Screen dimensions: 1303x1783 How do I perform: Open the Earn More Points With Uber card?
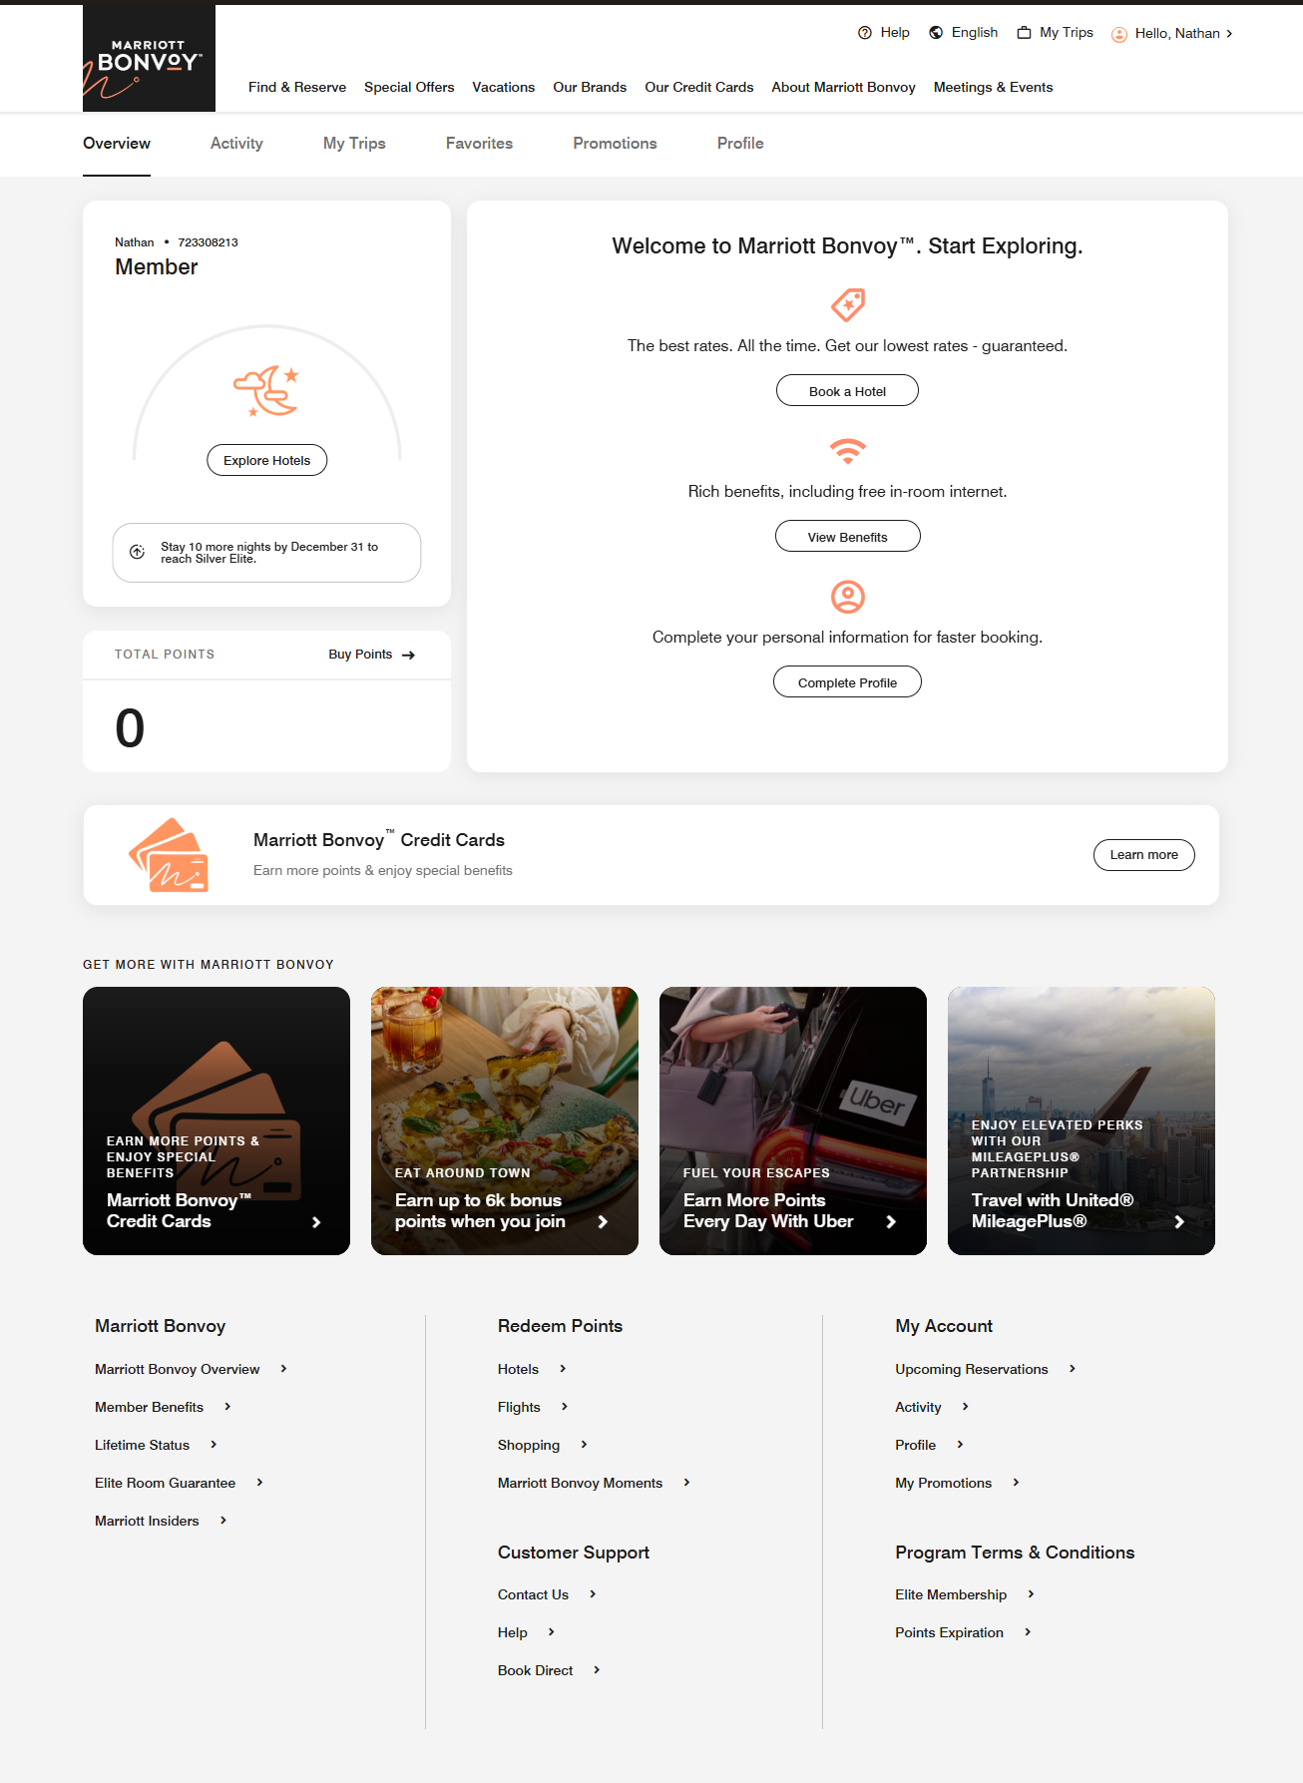pos(793,1120)
